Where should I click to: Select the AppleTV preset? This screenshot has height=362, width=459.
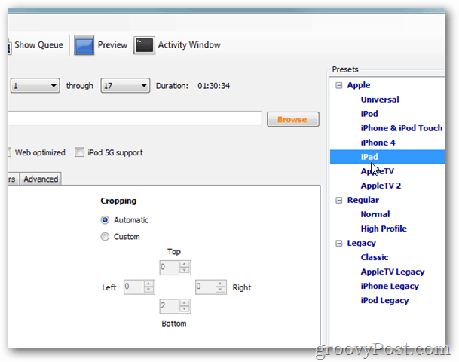[x=378, y=171]
